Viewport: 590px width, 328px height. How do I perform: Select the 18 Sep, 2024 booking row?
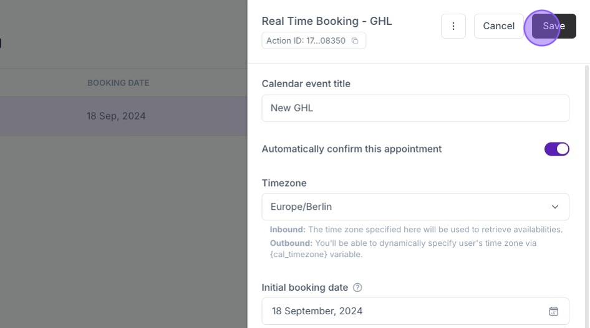(116, 116)
